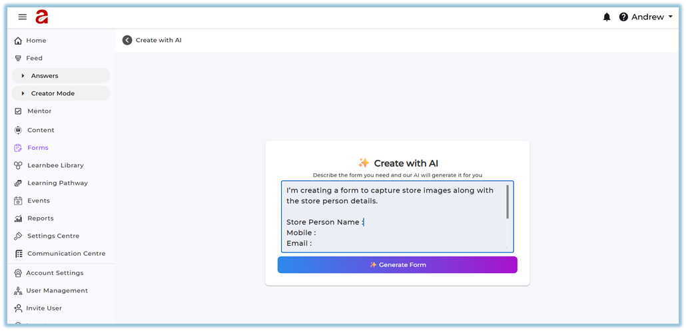Select Communication Centre in sidebar
The image size is (686, 331).
pyautogui.click(x=66, y=254)
